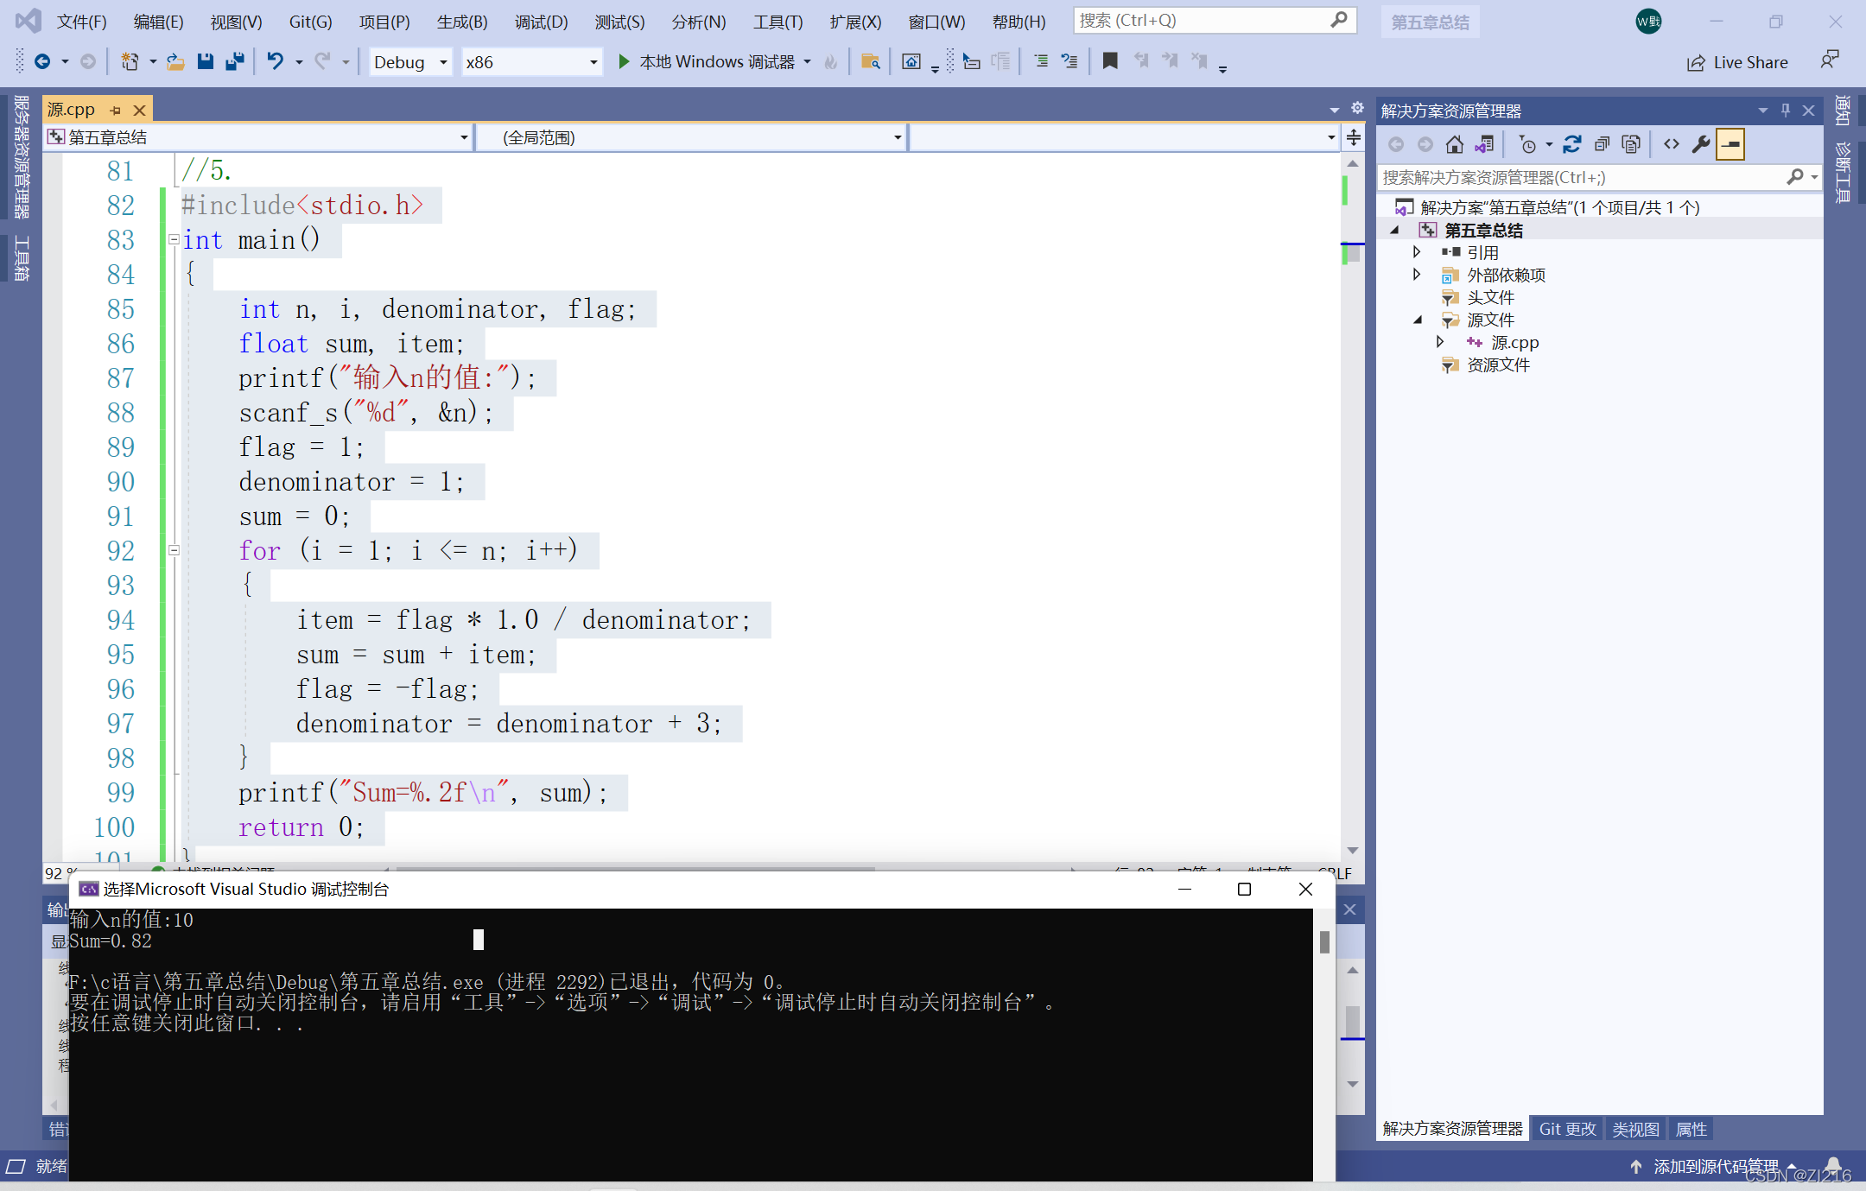This screenshot has height=1191, width=1866.
Task: Expand the 外部依赖项 node
Action: point(1417,275)
